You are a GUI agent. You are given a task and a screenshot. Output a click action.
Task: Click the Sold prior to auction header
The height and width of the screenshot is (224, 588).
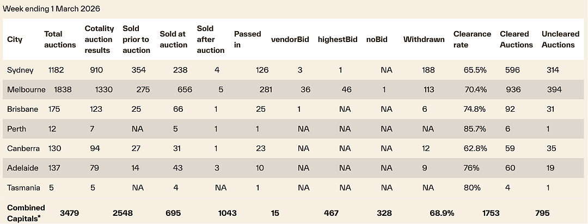tap(136, 39)
